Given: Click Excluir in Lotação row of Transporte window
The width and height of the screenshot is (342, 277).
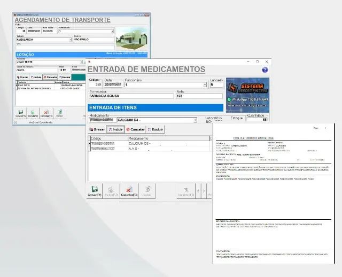Looking at the screenshot, I should click(65, 78).
